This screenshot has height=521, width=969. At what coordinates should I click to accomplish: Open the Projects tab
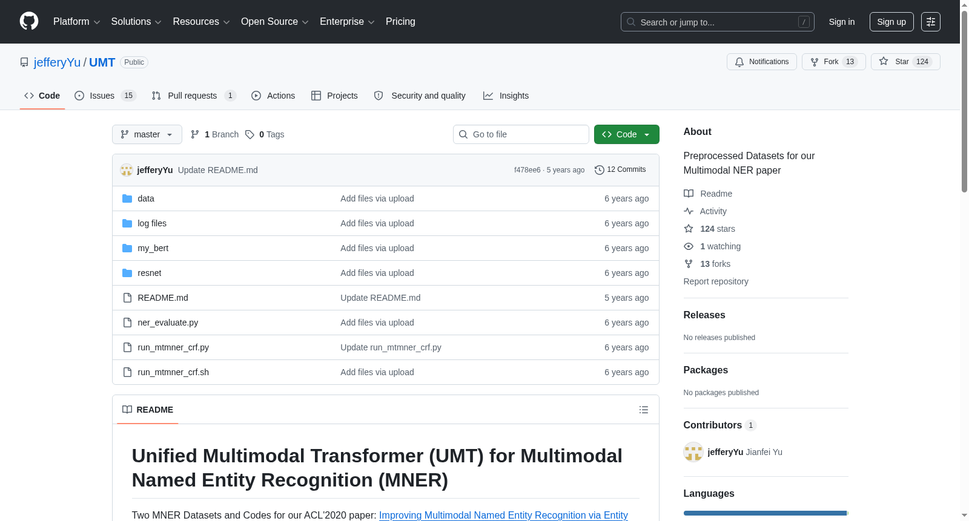pos(334,96)
